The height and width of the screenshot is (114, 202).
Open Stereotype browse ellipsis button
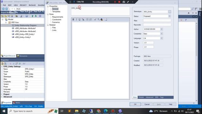click(170, 12)
